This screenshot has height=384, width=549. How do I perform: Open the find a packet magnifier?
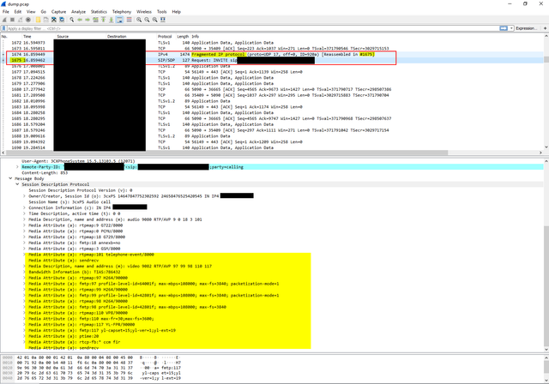pyautogui.click(x=72, y=20)
